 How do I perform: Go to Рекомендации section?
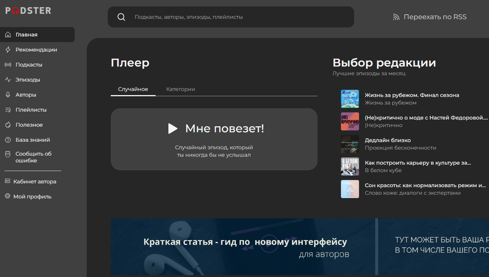(36, 50)
